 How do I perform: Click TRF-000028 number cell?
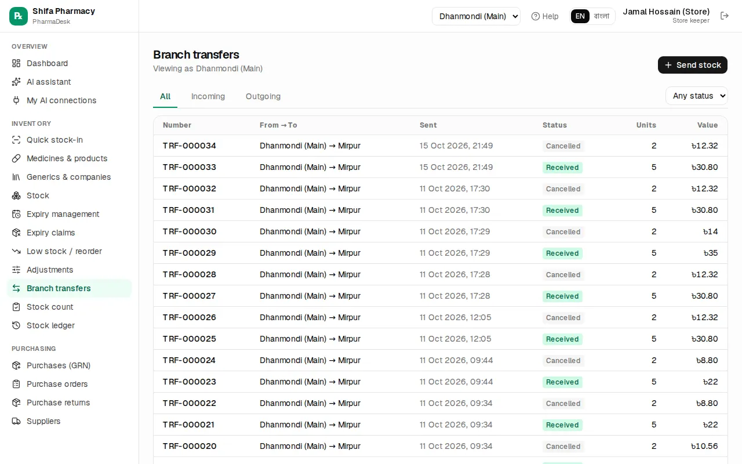click(190, 274)
